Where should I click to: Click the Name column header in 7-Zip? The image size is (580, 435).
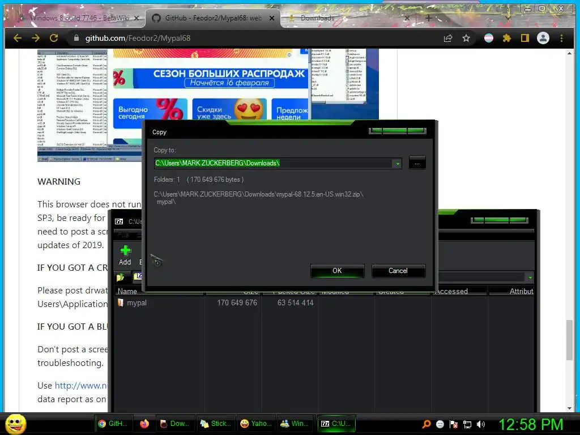click(x=159, y=292)
